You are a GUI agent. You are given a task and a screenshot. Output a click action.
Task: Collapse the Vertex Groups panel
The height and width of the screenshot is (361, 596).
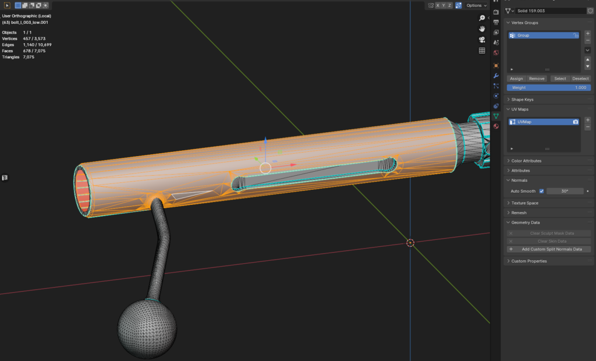(x=508, y=23)
